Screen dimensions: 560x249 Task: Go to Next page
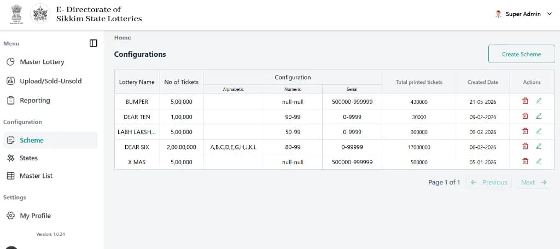point(534,183)
